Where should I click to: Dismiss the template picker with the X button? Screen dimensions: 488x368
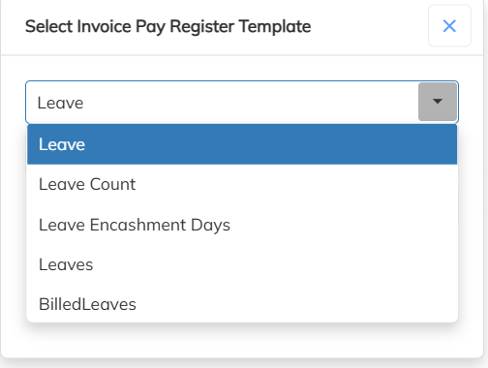(449, 26)
